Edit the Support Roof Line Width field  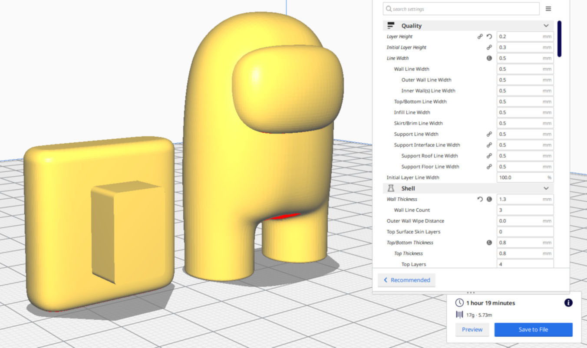pyautogui.click(x=525, y=156)
